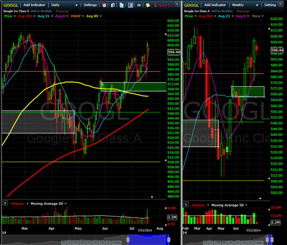The image size is (287, 245).
Task: Click arrow marker near 612.00 on Weekly axis
Action: coord(269,29)
